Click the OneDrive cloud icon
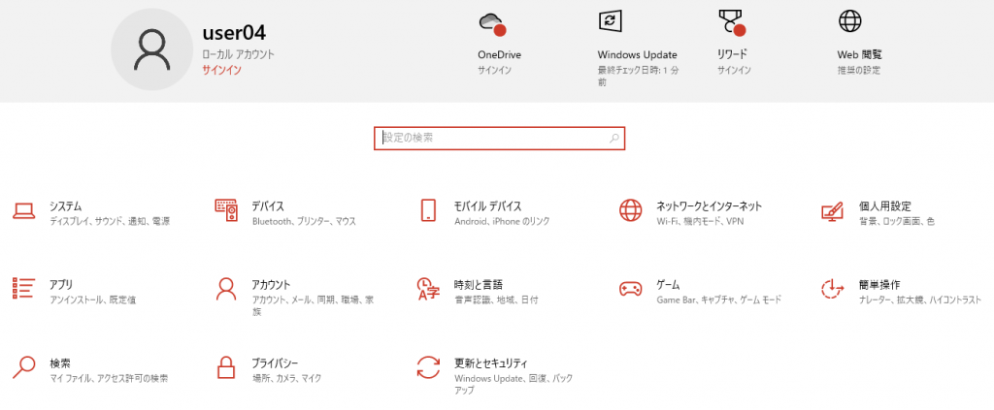This screenshot has height=410, width=994. (x=491, y=23)
